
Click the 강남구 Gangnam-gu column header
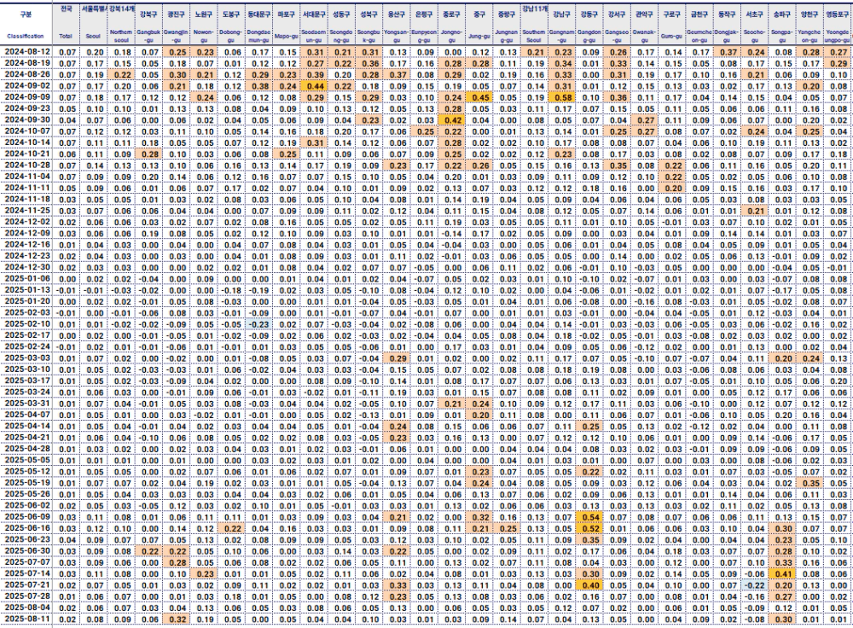pos(562,24)
